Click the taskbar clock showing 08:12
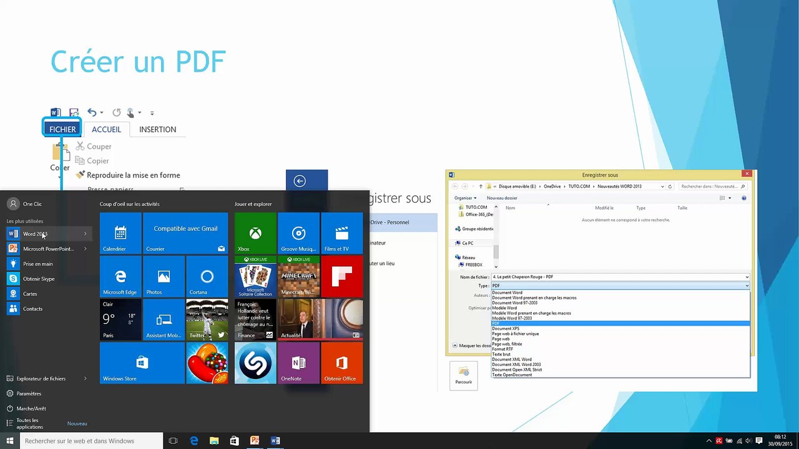This screenshot has width=799, height=449. coord(780,441)
